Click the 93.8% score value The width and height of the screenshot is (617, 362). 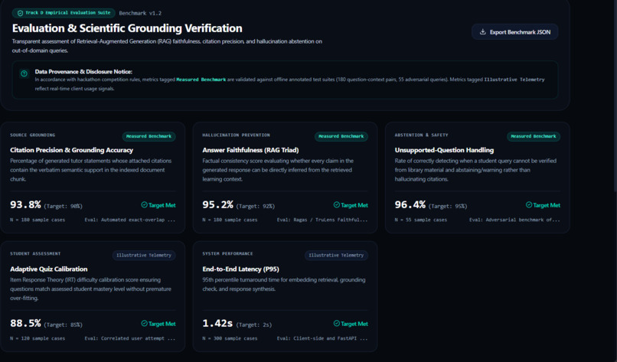tap(25, 205)
